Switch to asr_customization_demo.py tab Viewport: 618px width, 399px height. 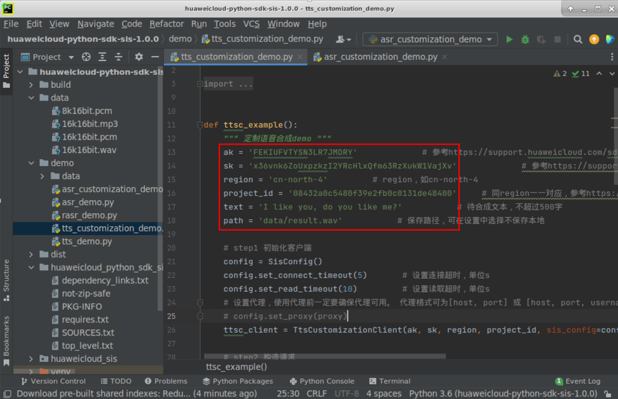(381, 57)
